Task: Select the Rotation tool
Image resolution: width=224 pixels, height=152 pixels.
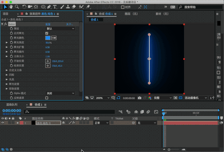Action: point(24,7)
